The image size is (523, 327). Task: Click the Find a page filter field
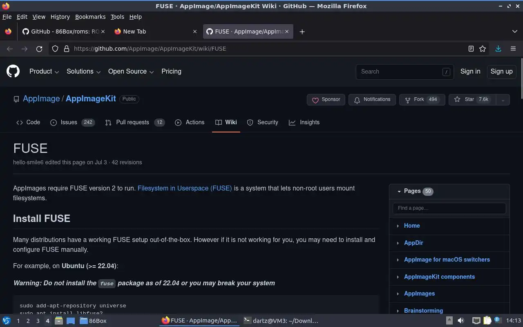tap(449, 208)
